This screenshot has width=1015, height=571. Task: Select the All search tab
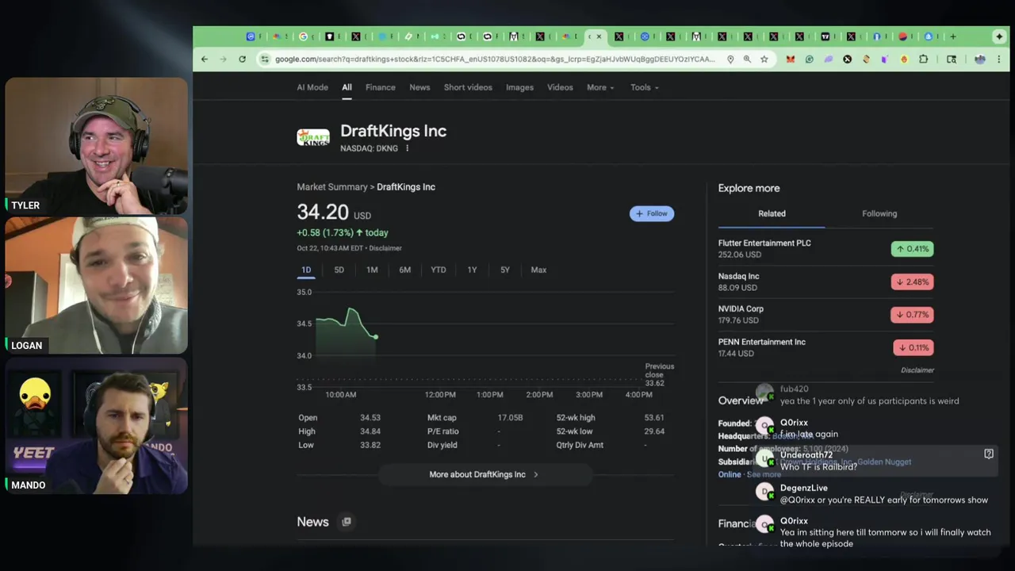(x=347, y=87)
